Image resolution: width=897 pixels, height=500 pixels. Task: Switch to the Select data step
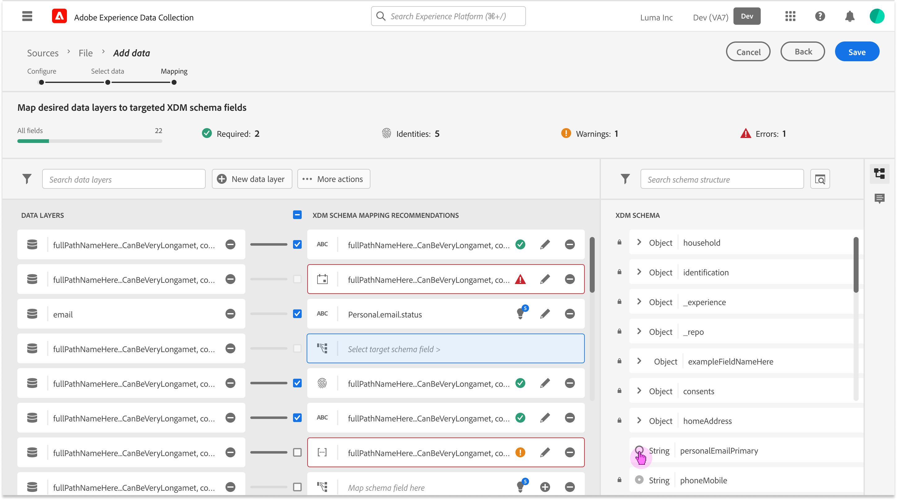[107, 71]
